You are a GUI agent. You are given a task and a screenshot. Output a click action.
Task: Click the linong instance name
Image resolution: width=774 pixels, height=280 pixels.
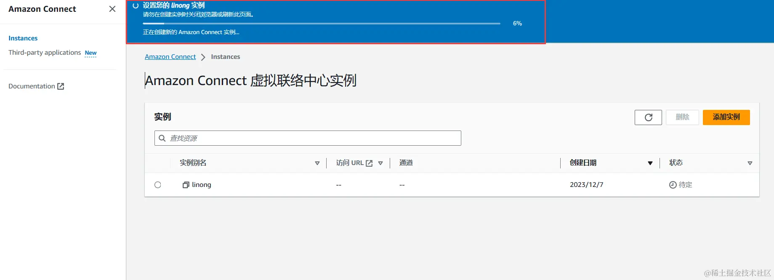pyautogui.click(x=202, y=185)
